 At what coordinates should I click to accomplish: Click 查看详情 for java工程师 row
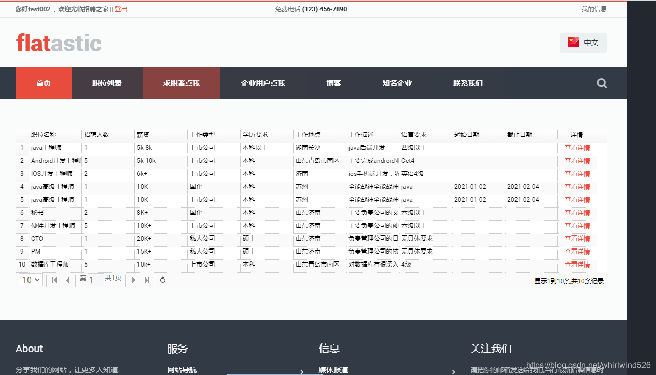[x=577, y=148]
